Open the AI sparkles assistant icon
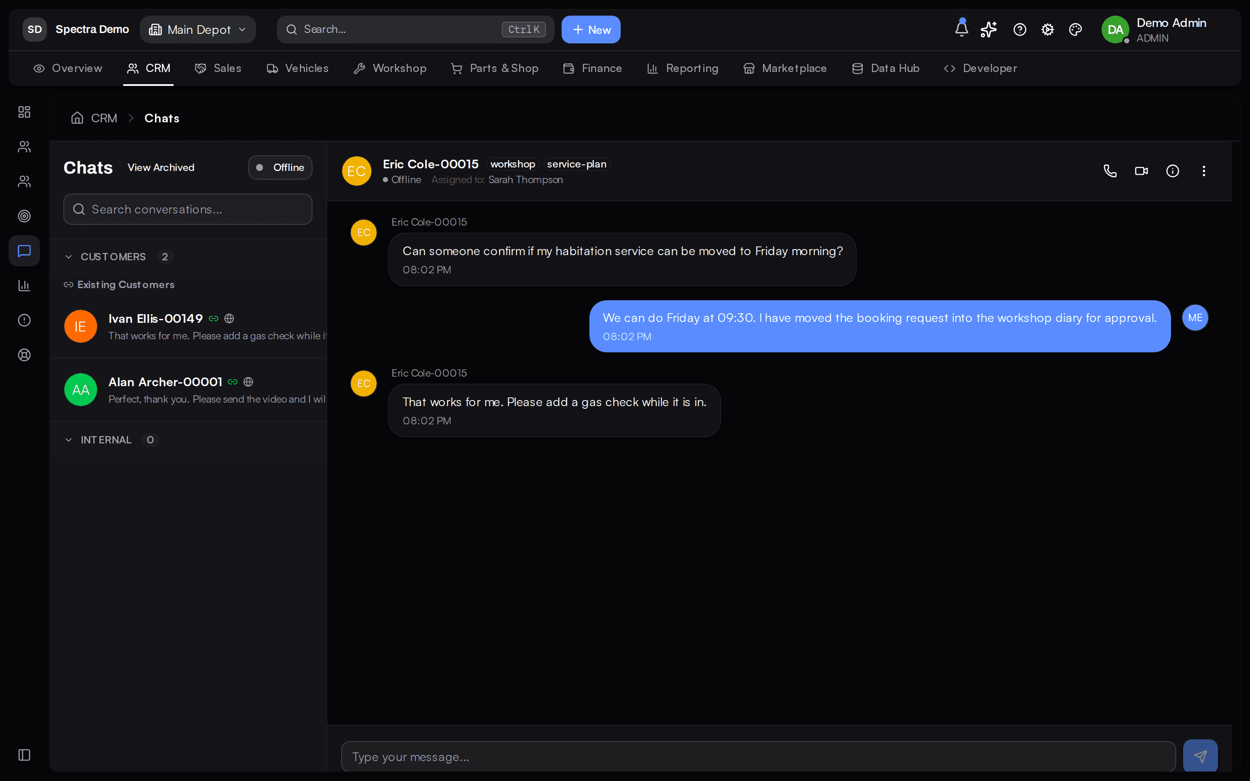This screenshot has width=1250, height=781. 989,30
